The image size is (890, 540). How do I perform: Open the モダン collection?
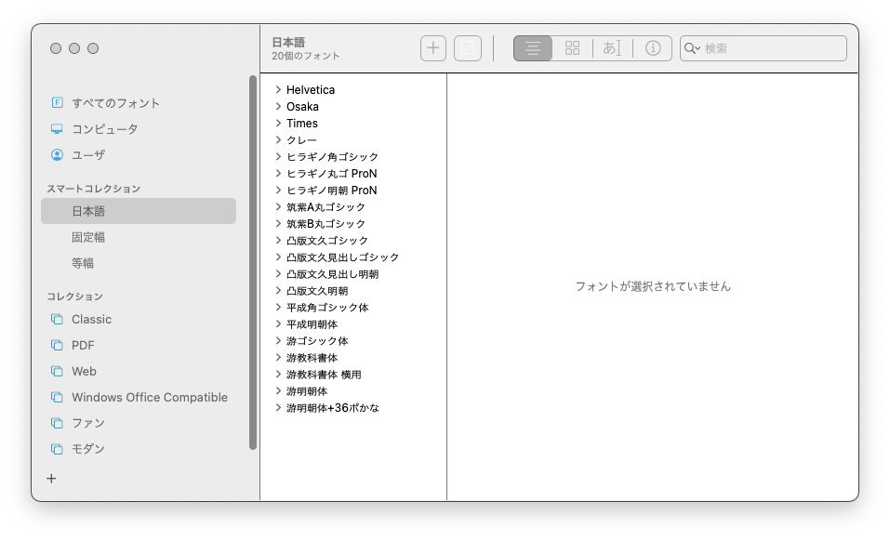pyautogui.click(x=139, y=449)
